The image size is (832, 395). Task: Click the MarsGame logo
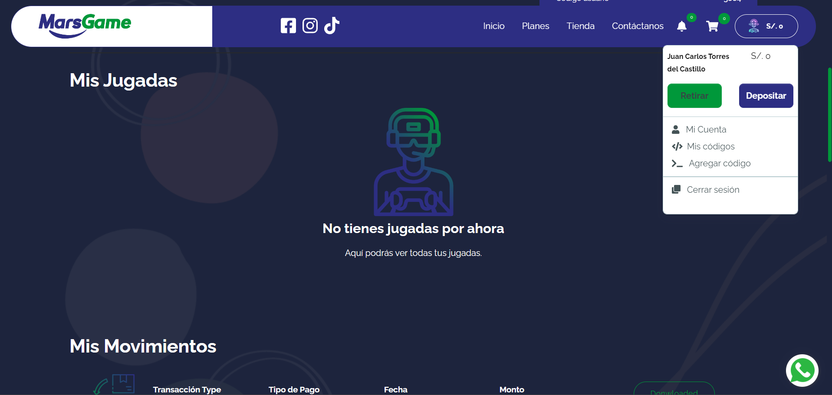(x=85, y=25)
